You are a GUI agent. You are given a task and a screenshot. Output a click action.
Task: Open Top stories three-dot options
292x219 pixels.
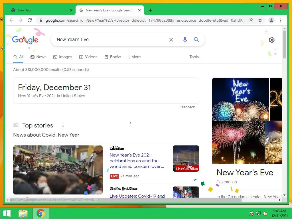coord(63,125)
